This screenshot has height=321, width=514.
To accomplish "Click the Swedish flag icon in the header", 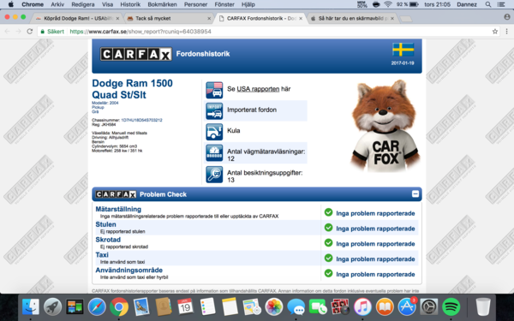I will click(x=403, y=50).
